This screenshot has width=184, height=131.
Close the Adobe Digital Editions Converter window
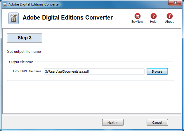175,3
